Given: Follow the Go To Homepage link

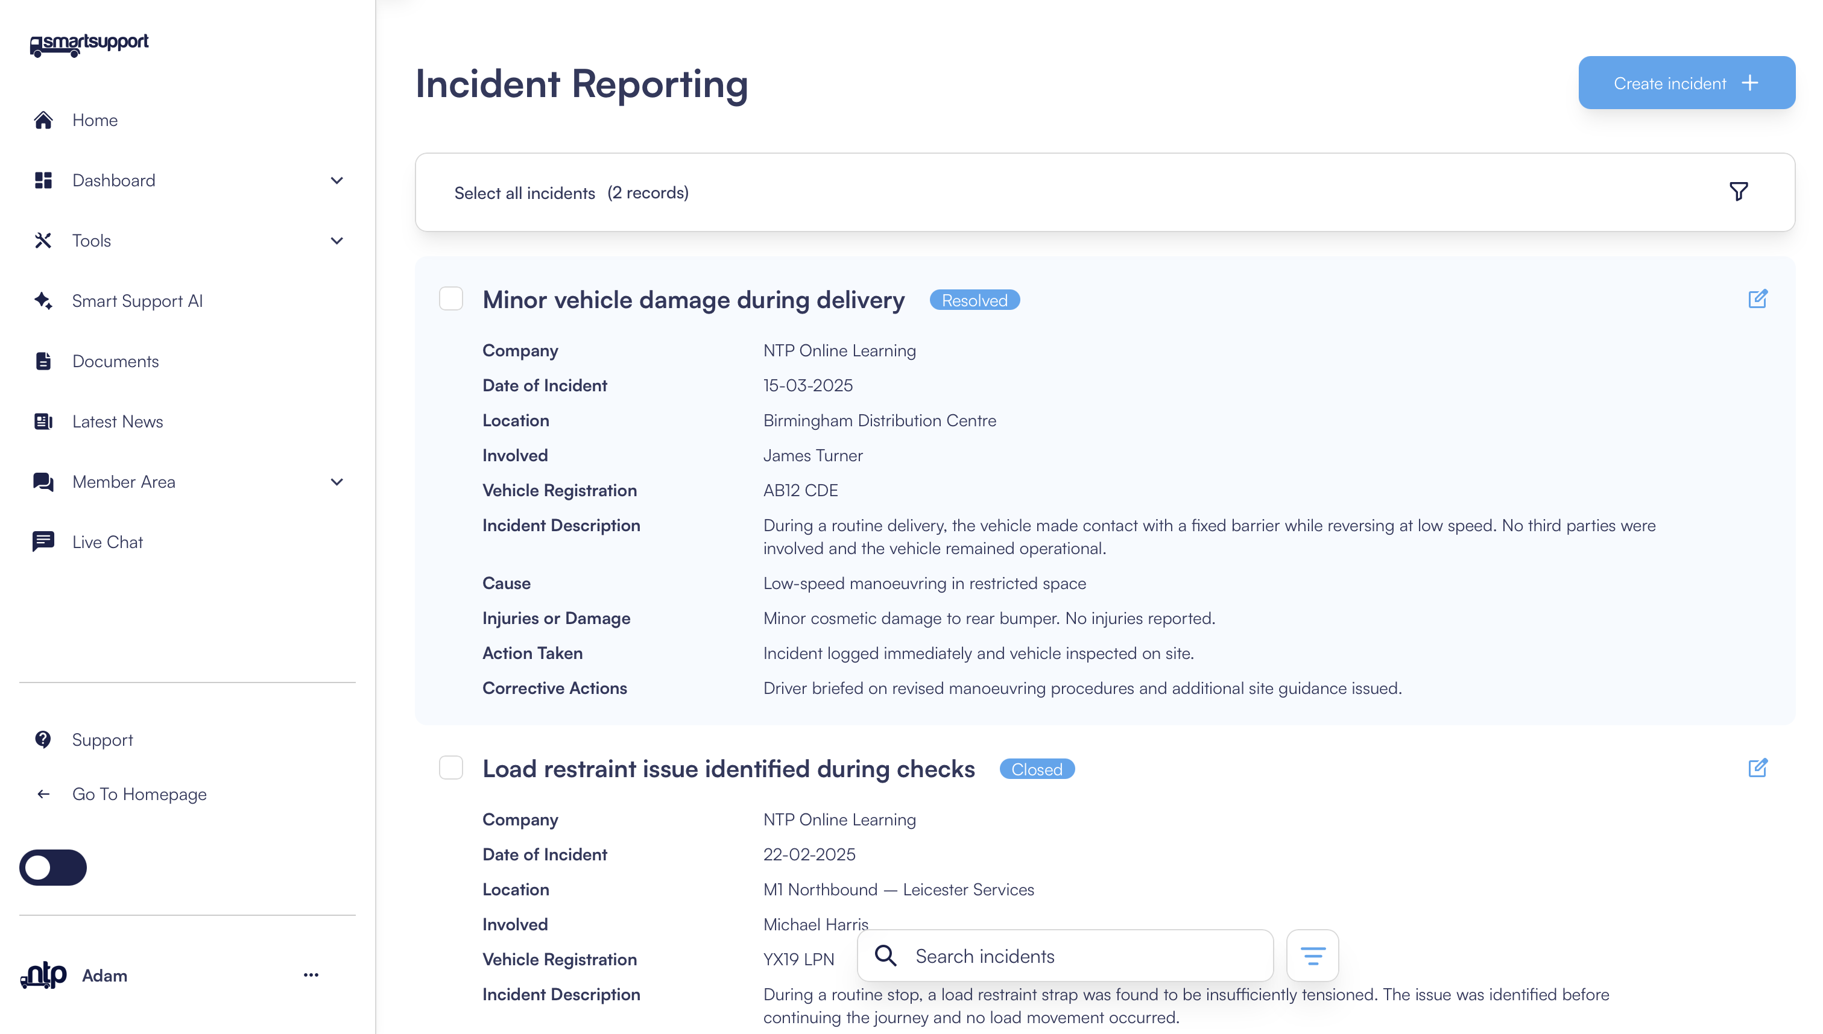Looking at the screenshot, I should coord(139,794).
